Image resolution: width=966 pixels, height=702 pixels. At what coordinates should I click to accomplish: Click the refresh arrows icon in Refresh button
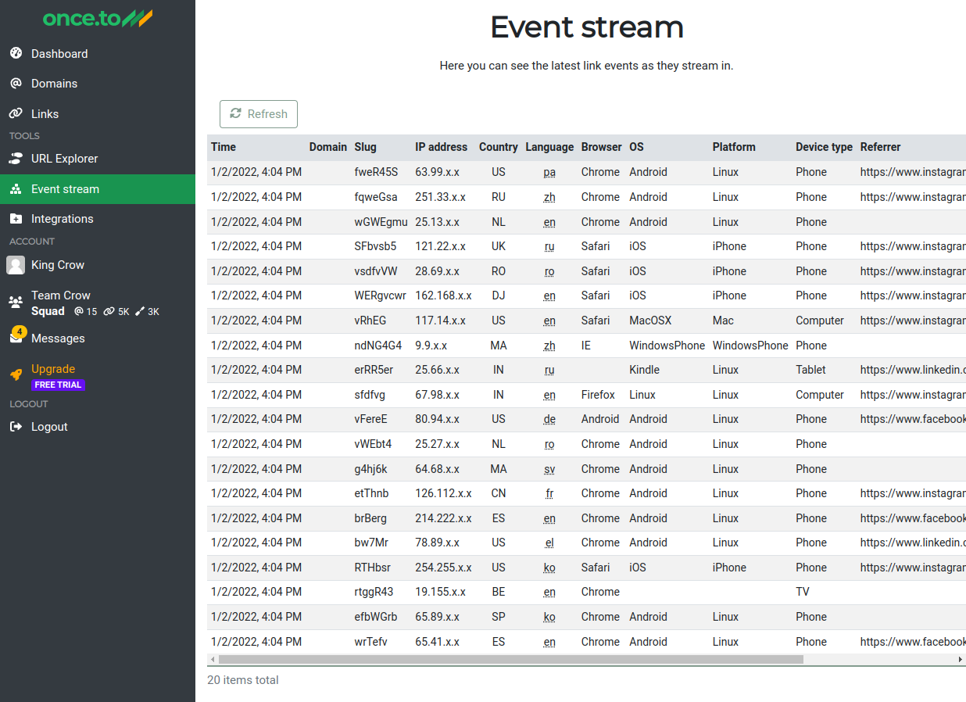235,113
